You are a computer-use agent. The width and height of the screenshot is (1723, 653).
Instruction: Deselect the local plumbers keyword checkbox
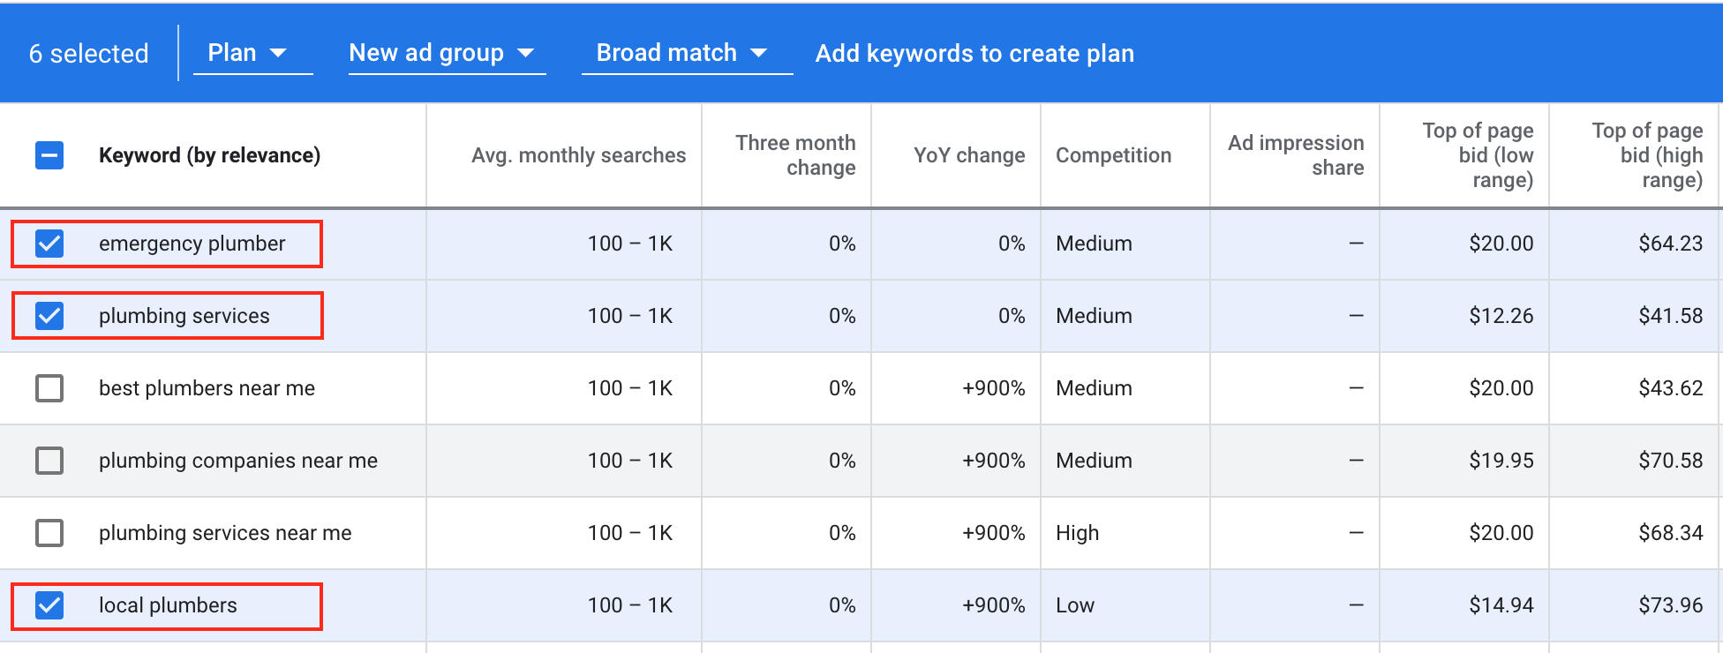pos(49,605)
